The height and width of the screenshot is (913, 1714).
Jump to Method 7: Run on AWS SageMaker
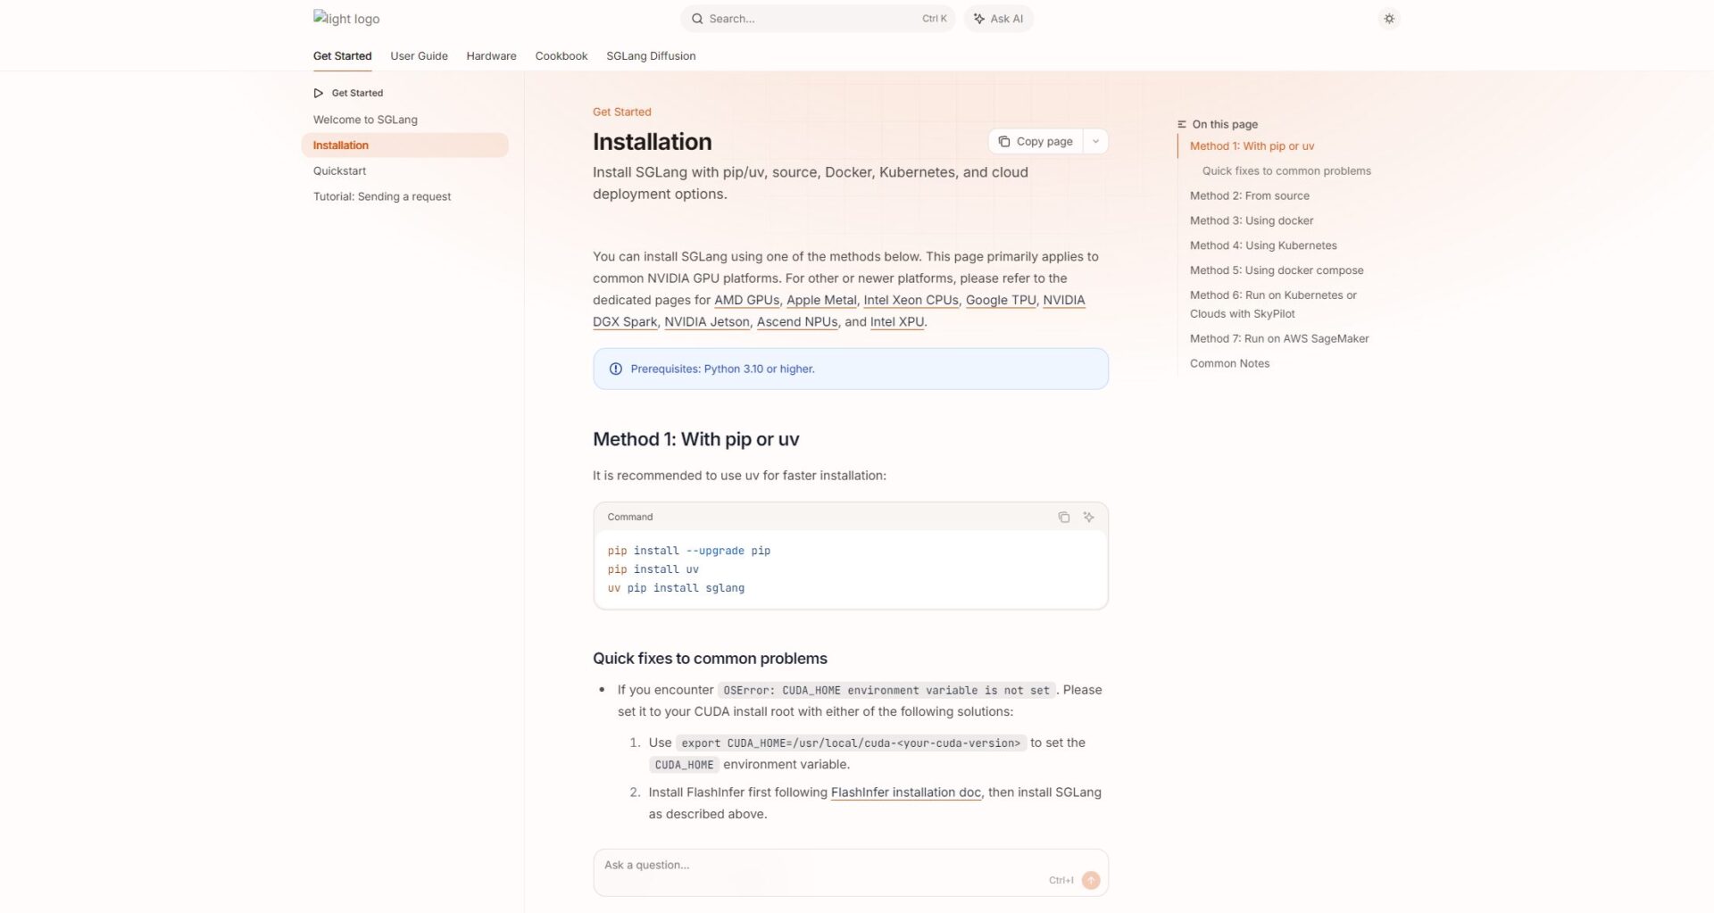(x=1279, y=339)
